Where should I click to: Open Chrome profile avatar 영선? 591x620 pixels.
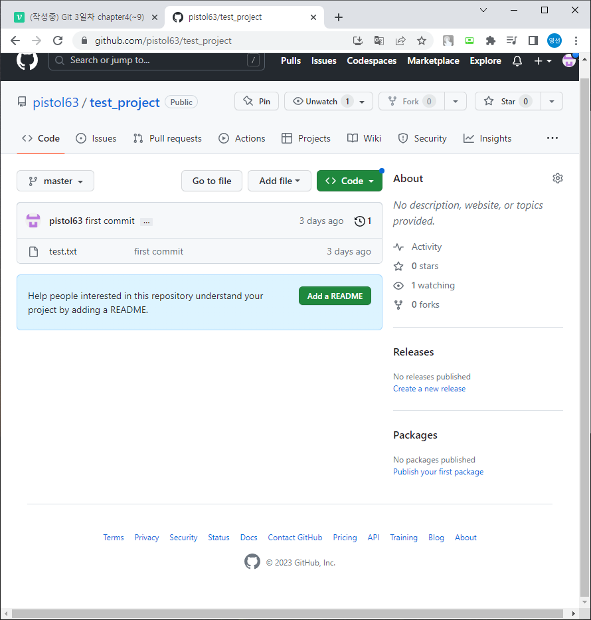click(554, 41)
